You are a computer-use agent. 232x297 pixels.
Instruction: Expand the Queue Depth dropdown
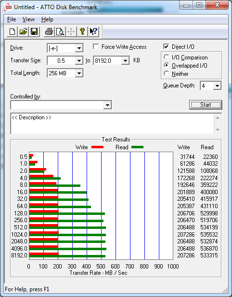217,86
